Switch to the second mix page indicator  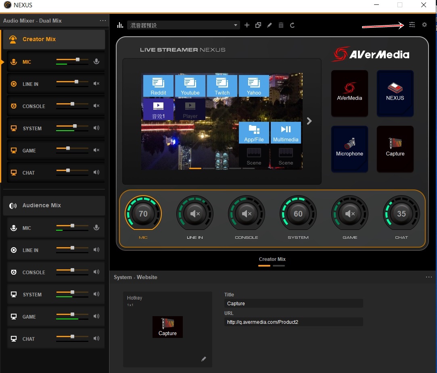[x=279, y=266]
